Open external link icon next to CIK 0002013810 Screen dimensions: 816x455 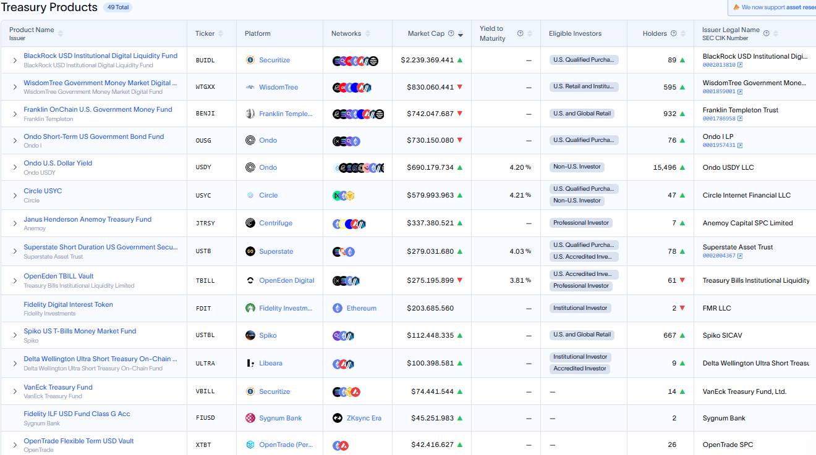(740, 65)
